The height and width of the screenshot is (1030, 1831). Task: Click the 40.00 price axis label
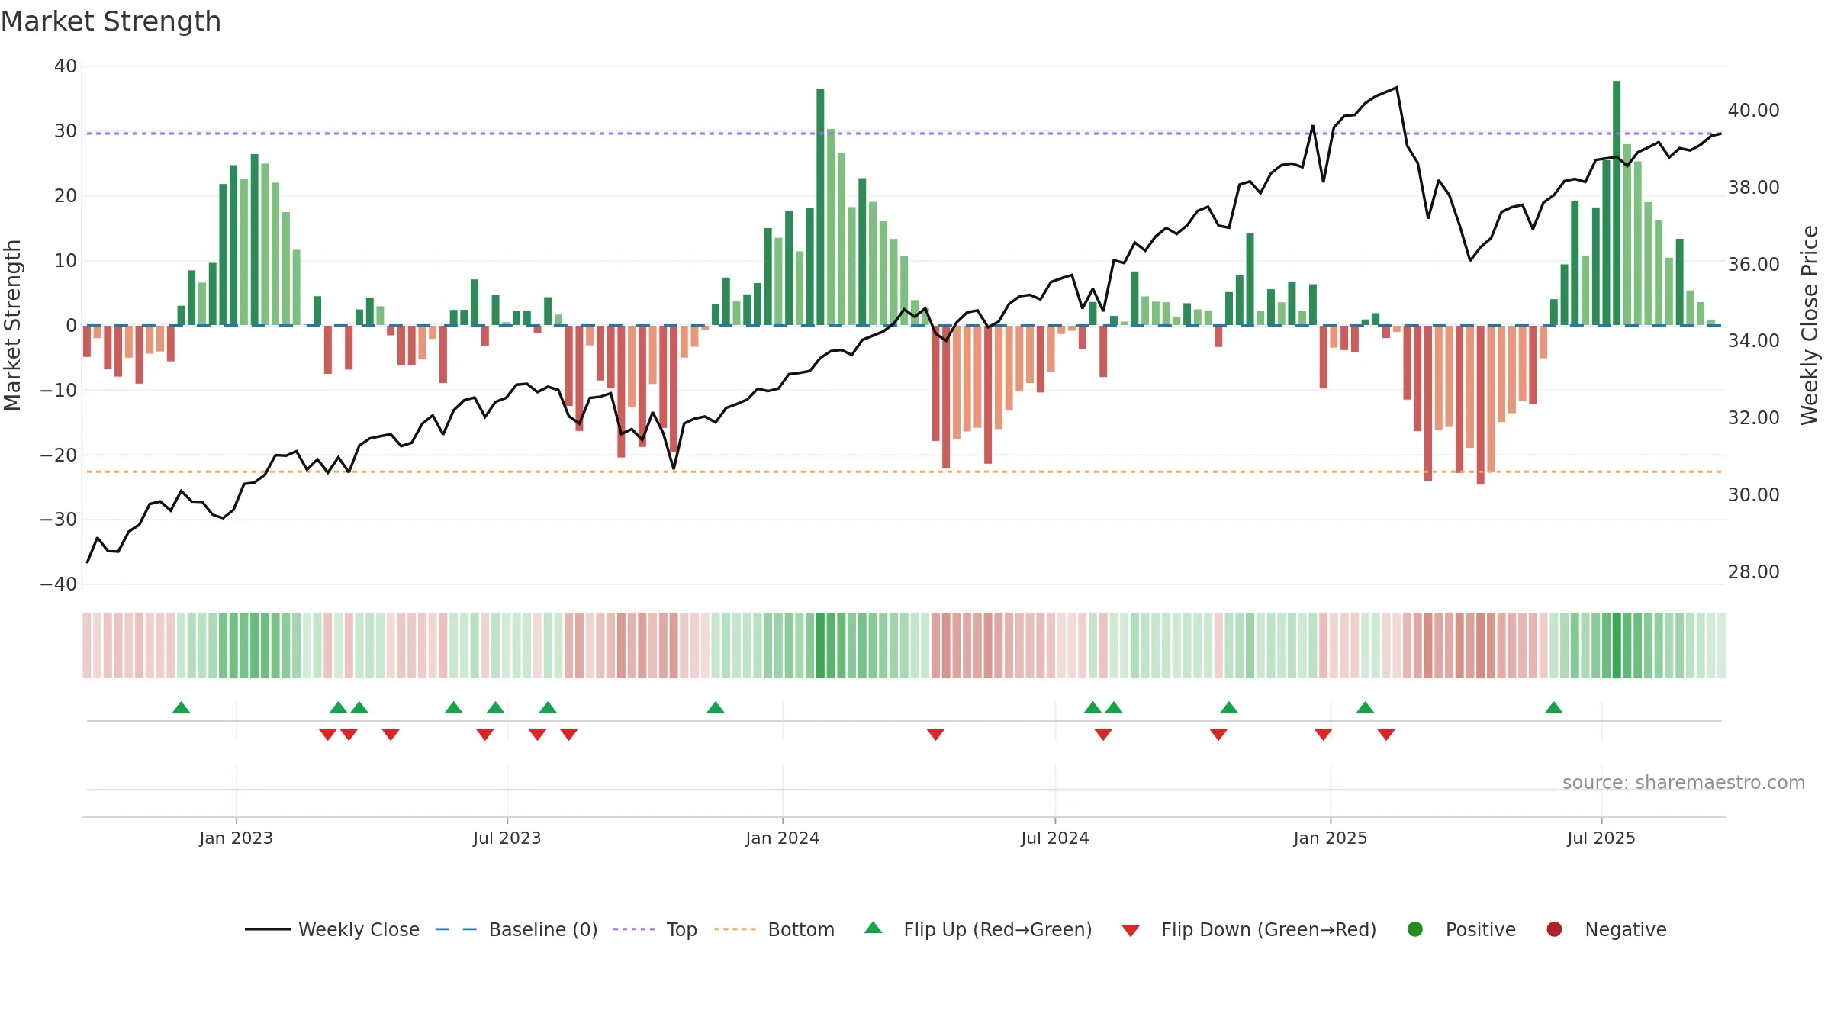click(x=1753, y=111)
